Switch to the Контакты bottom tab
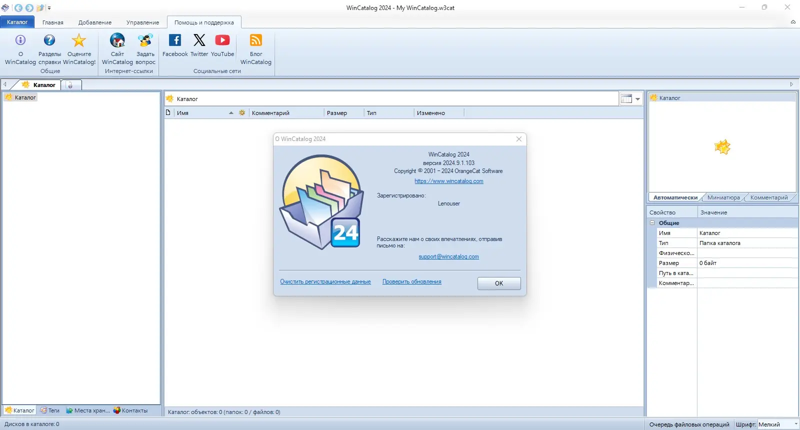Screen dimensions: 800x430 click(130, 410)
